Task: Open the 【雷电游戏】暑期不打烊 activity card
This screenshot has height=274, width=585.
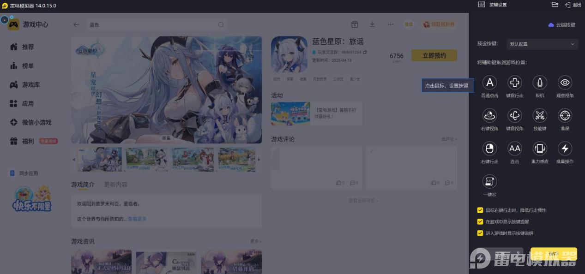Action: click(x=317, y=114)
